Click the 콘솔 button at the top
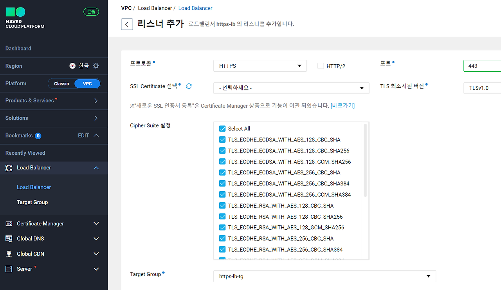 tap(91, 11)
